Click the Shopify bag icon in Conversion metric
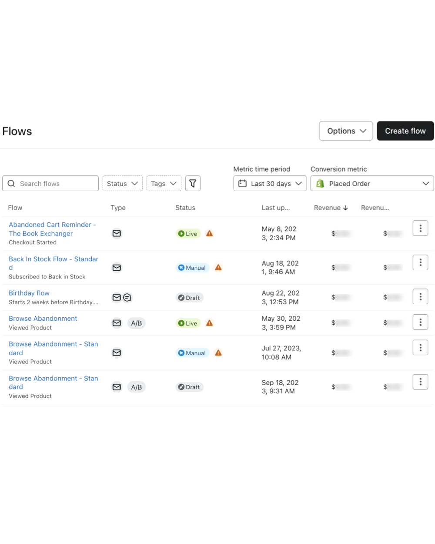Image resolution: width=435 pixels, height=544 pixels. 320,183
